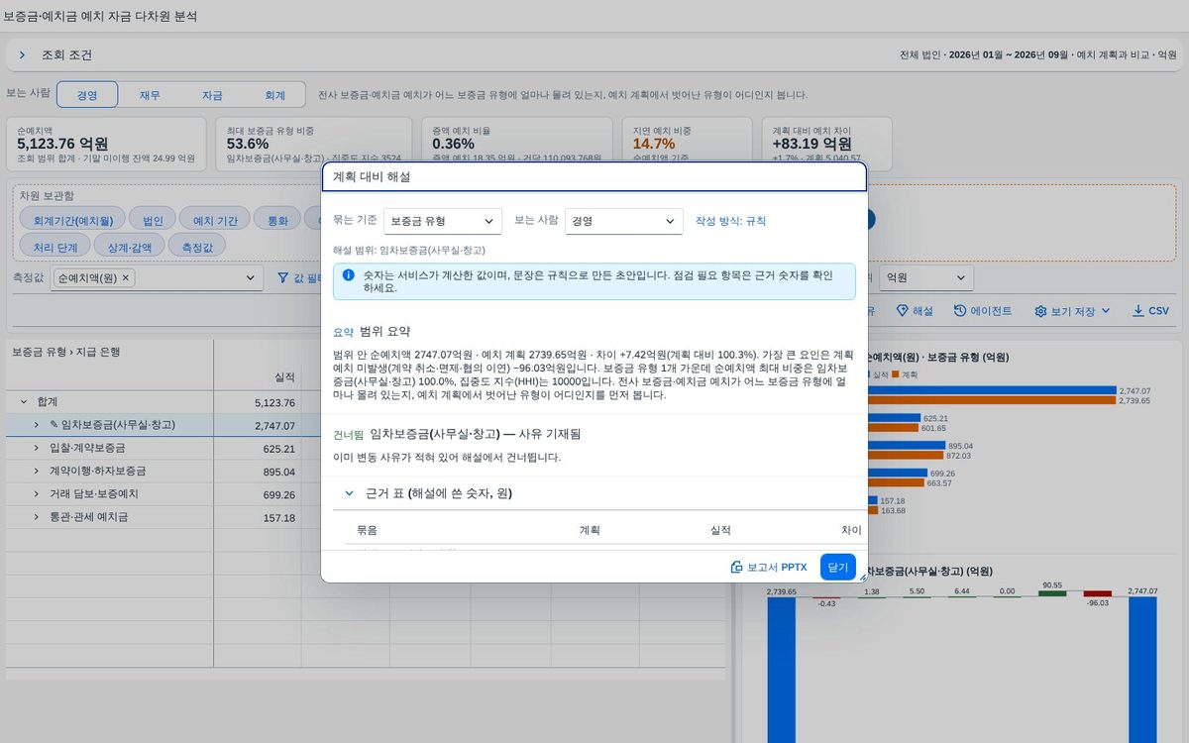Click the 에이전트 history icon
The width and height of the screenshot is (1189, 743).
(960, 311)
